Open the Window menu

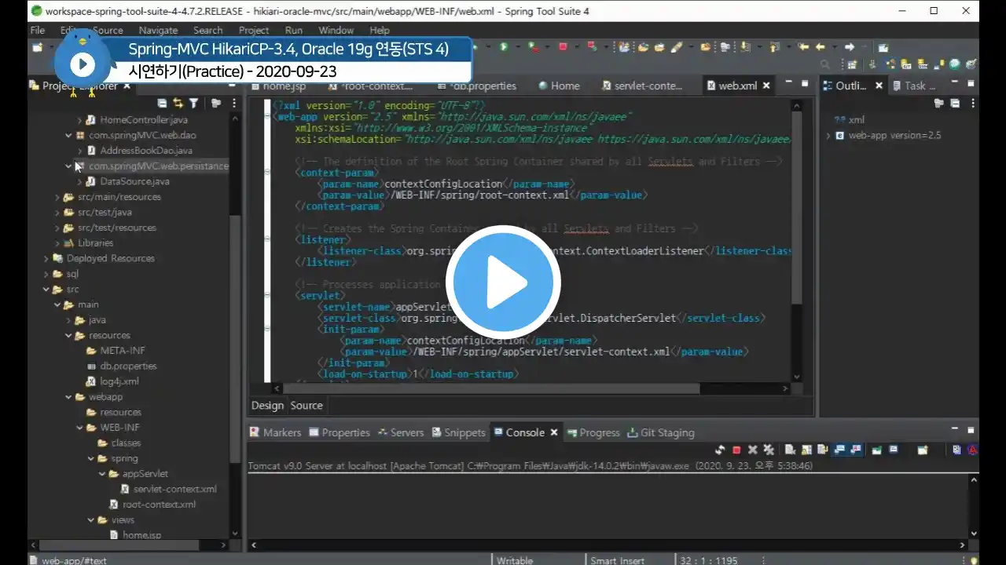pos(336,30)
